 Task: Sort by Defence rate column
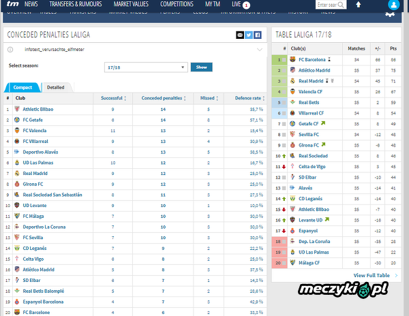click(x=249, y=98)
